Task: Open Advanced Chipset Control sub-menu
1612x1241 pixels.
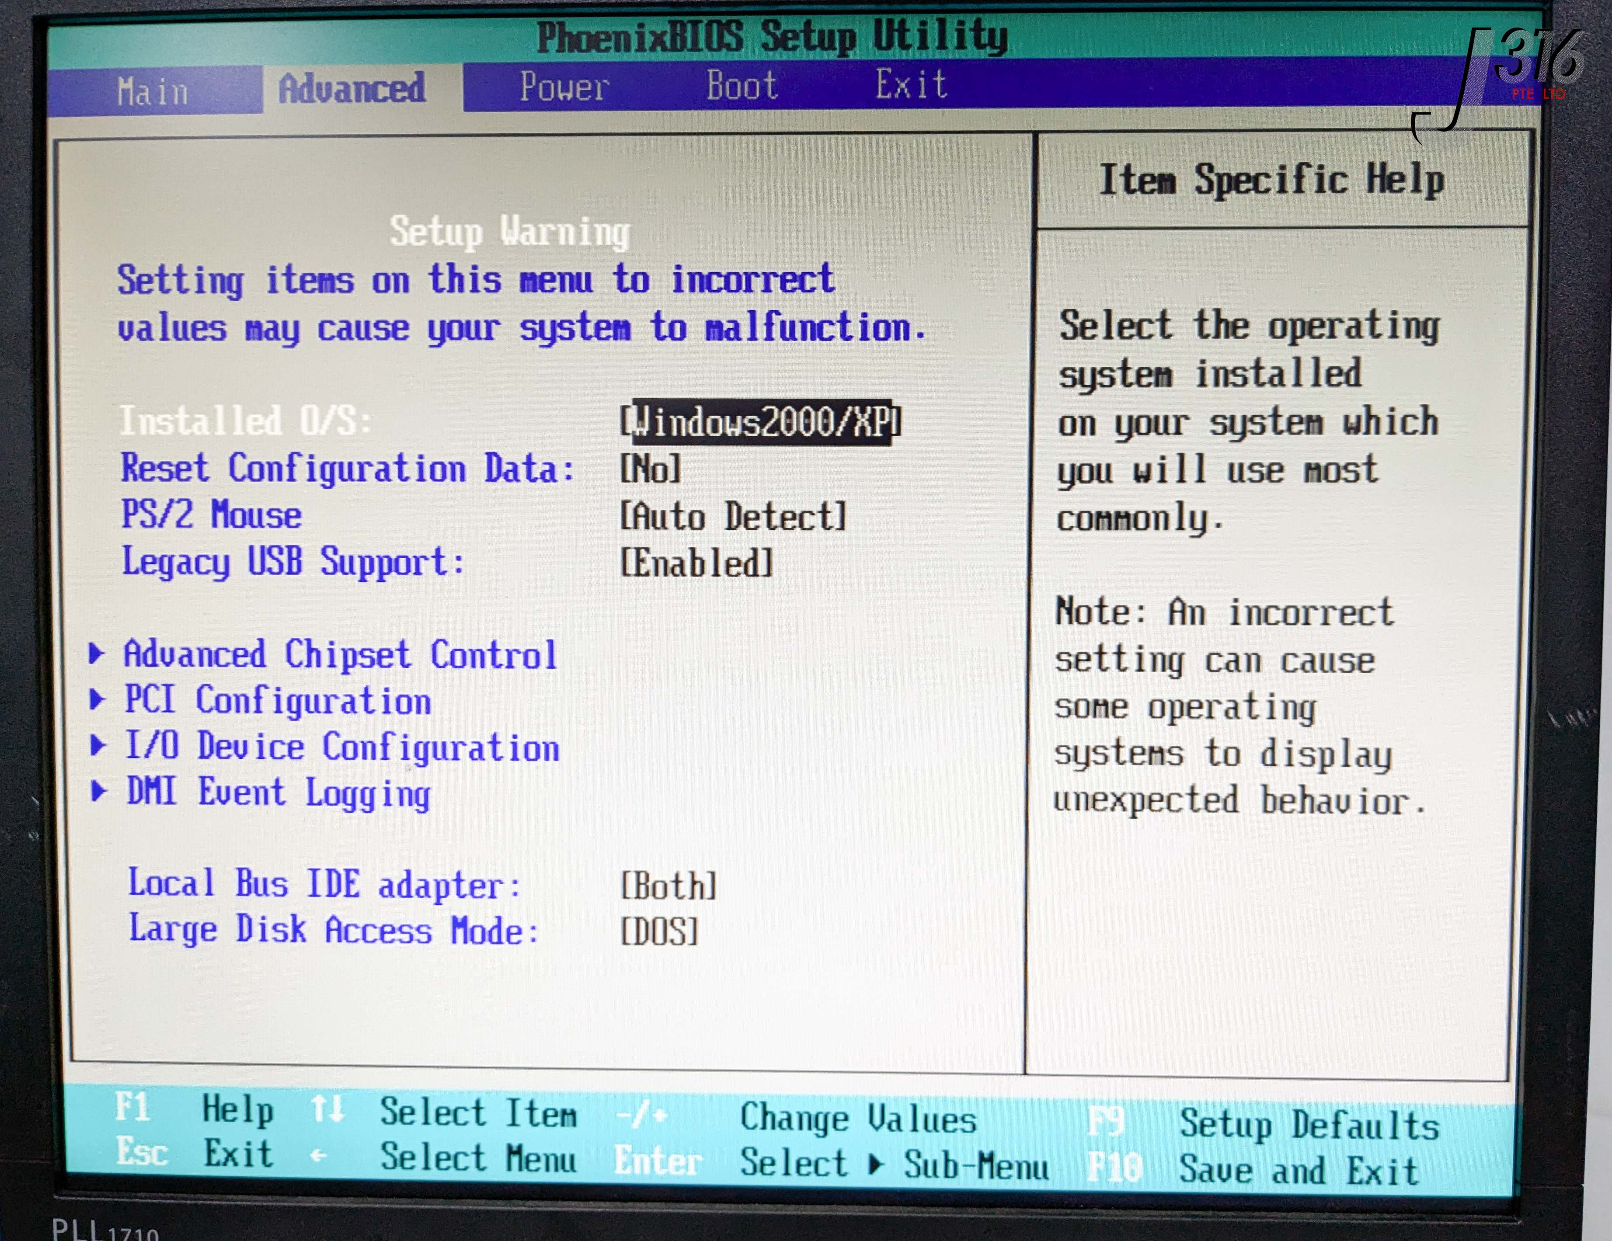Action: coord(340,654)
